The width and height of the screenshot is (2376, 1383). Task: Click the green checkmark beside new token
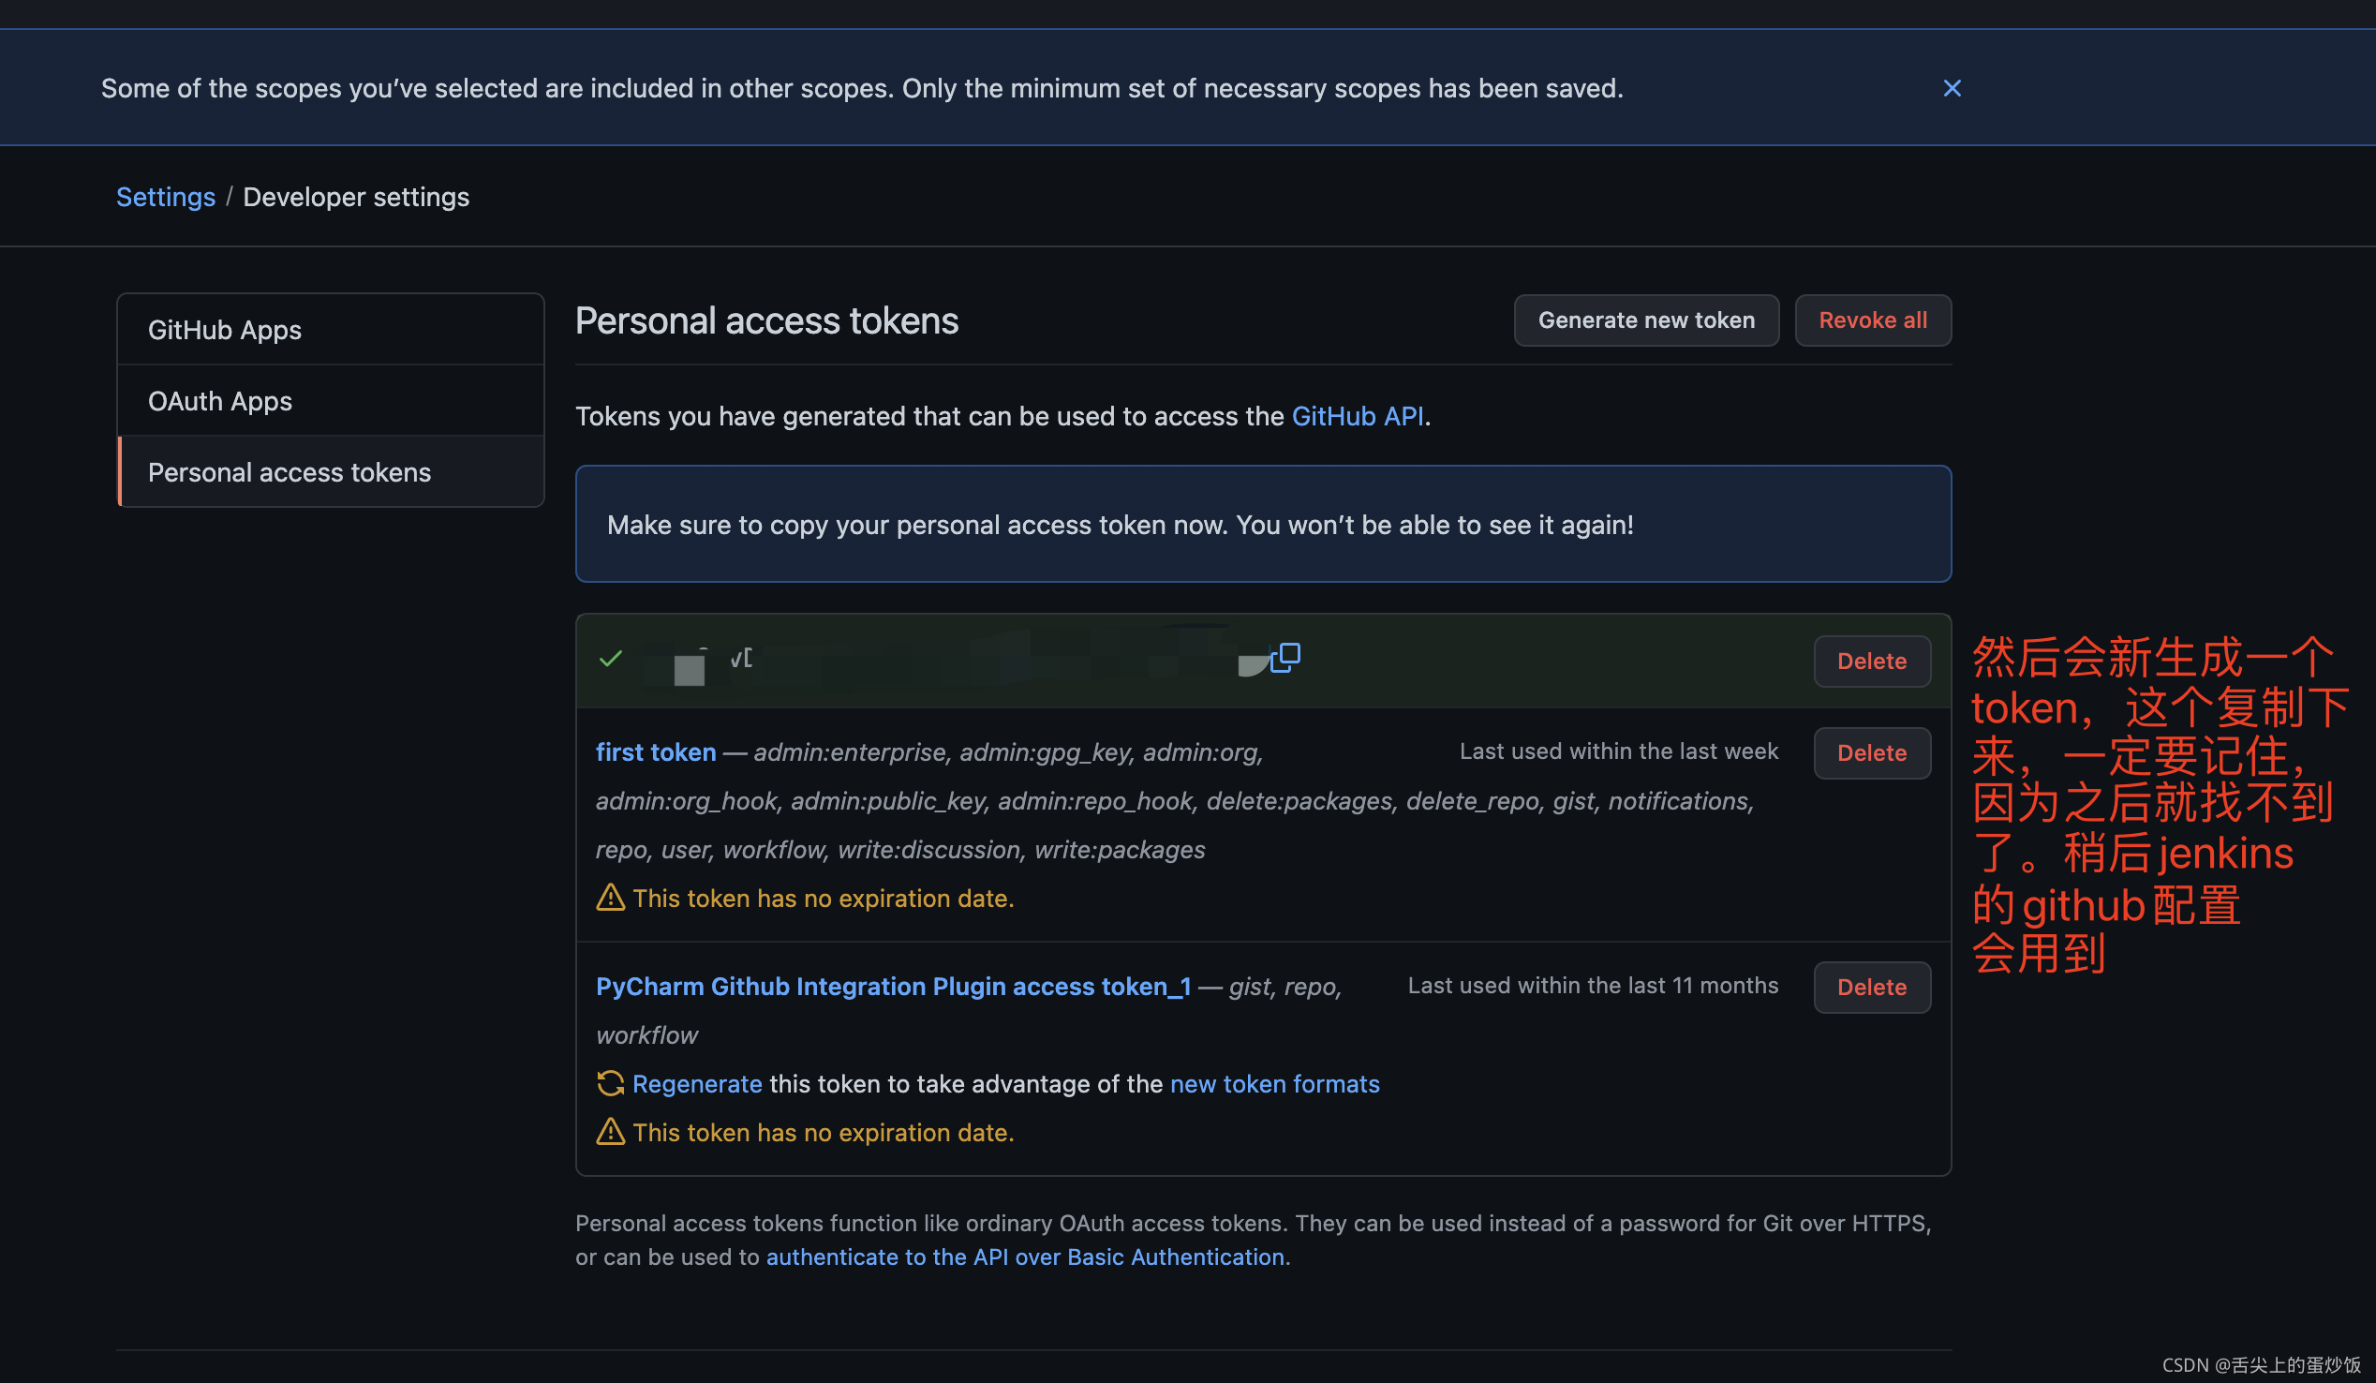click(611, 658)
